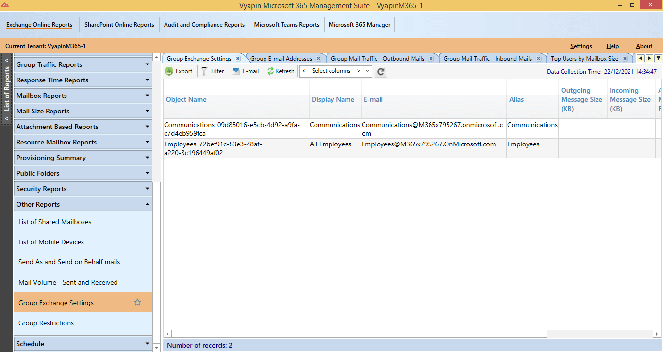
Task: Expand Group Traffic Reports section
Action: click(83, 64)
